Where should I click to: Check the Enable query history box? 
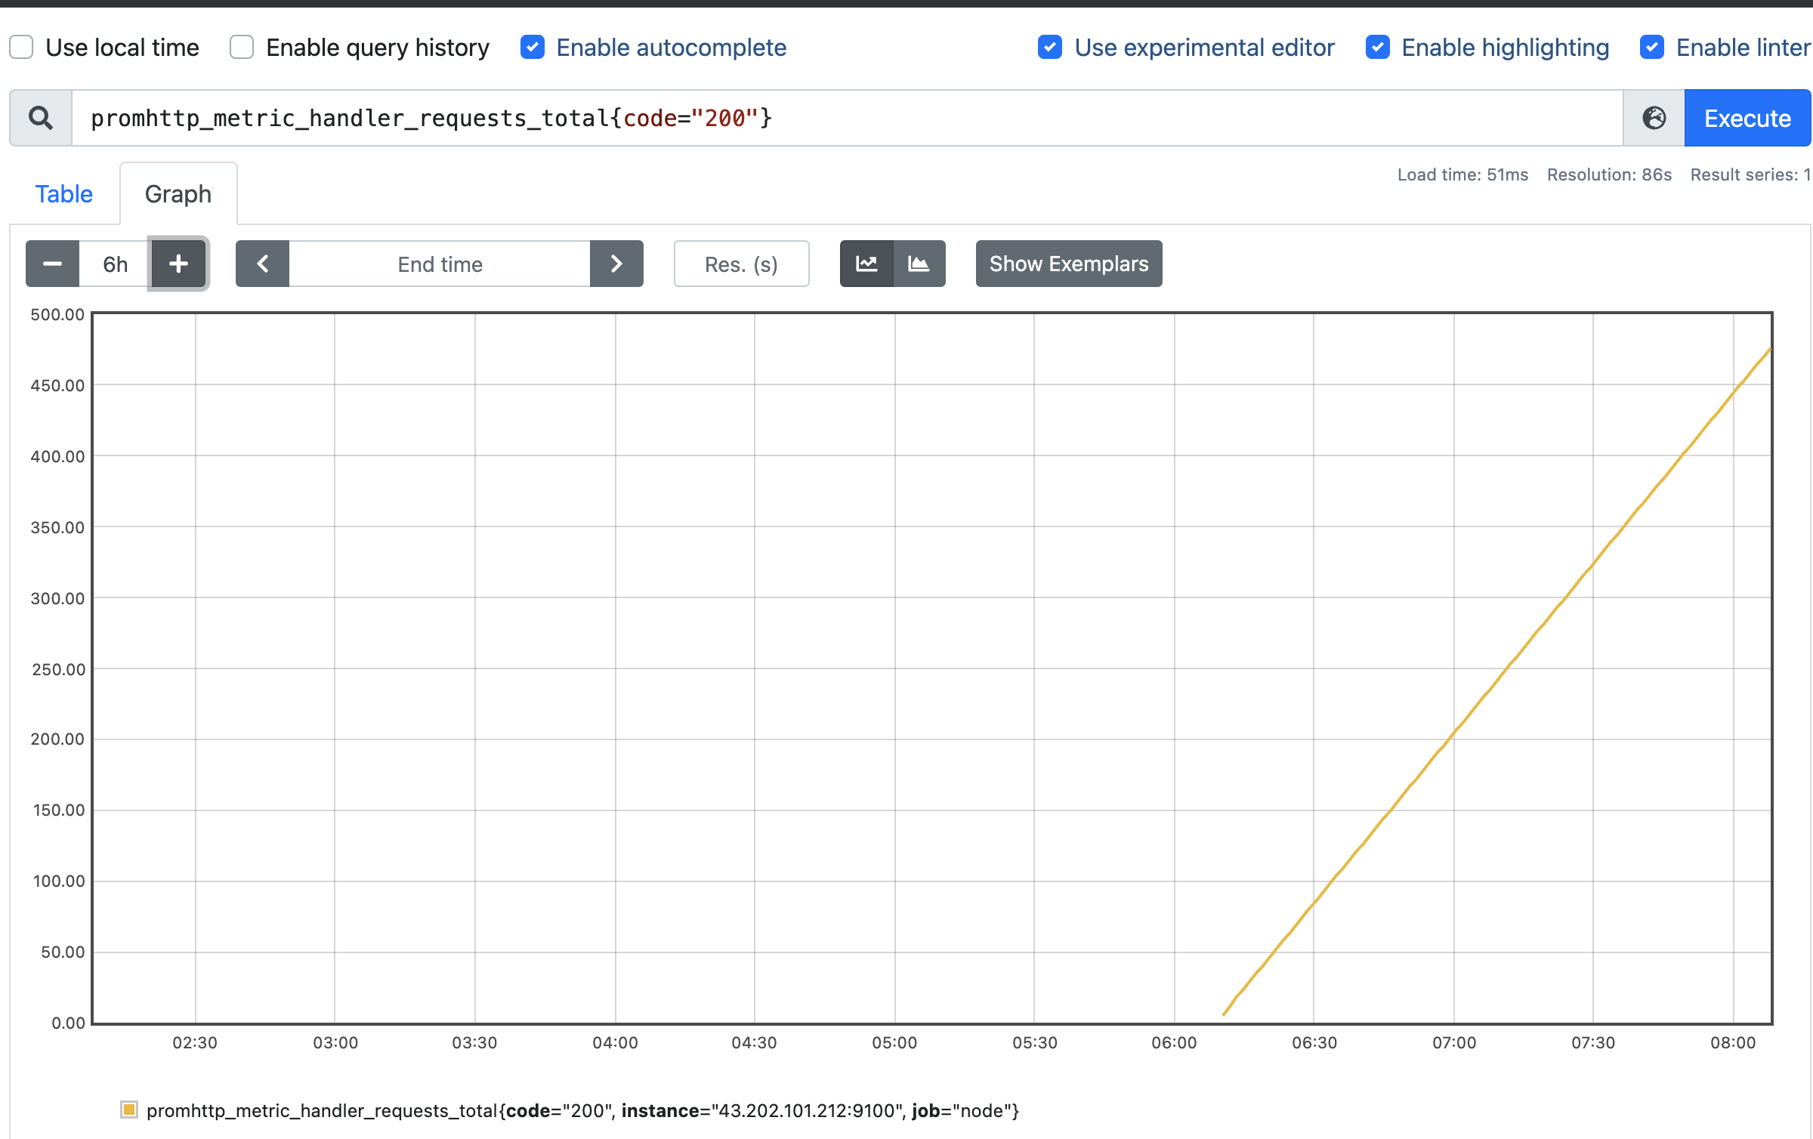pos(242,48)
